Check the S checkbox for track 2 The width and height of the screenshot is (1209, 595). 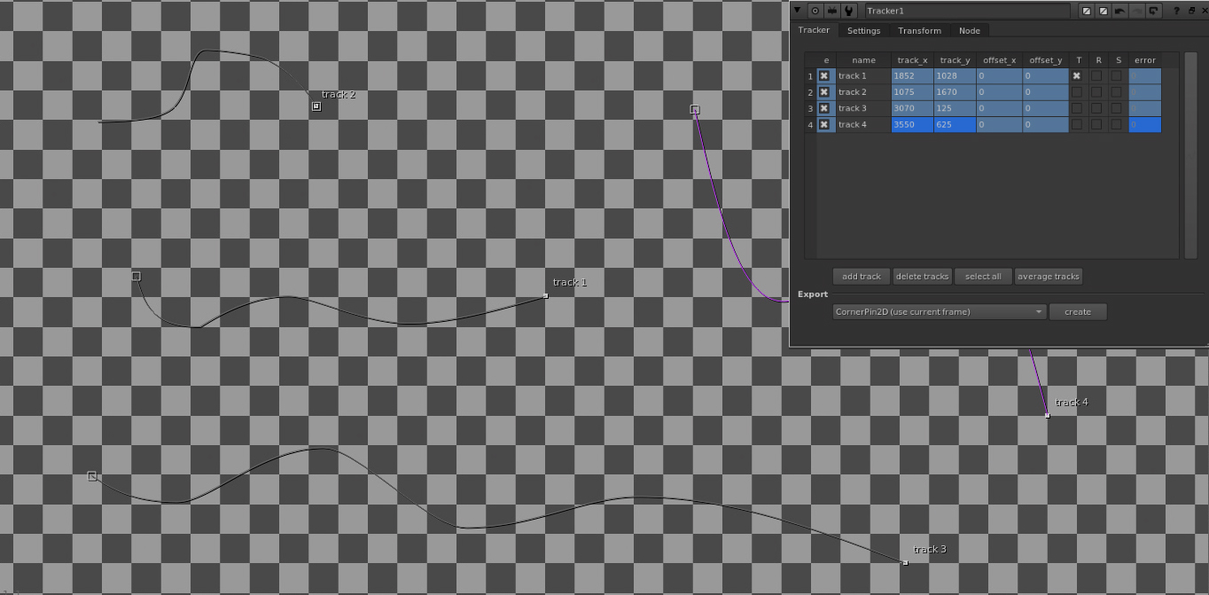click(x=1116, y=92)
